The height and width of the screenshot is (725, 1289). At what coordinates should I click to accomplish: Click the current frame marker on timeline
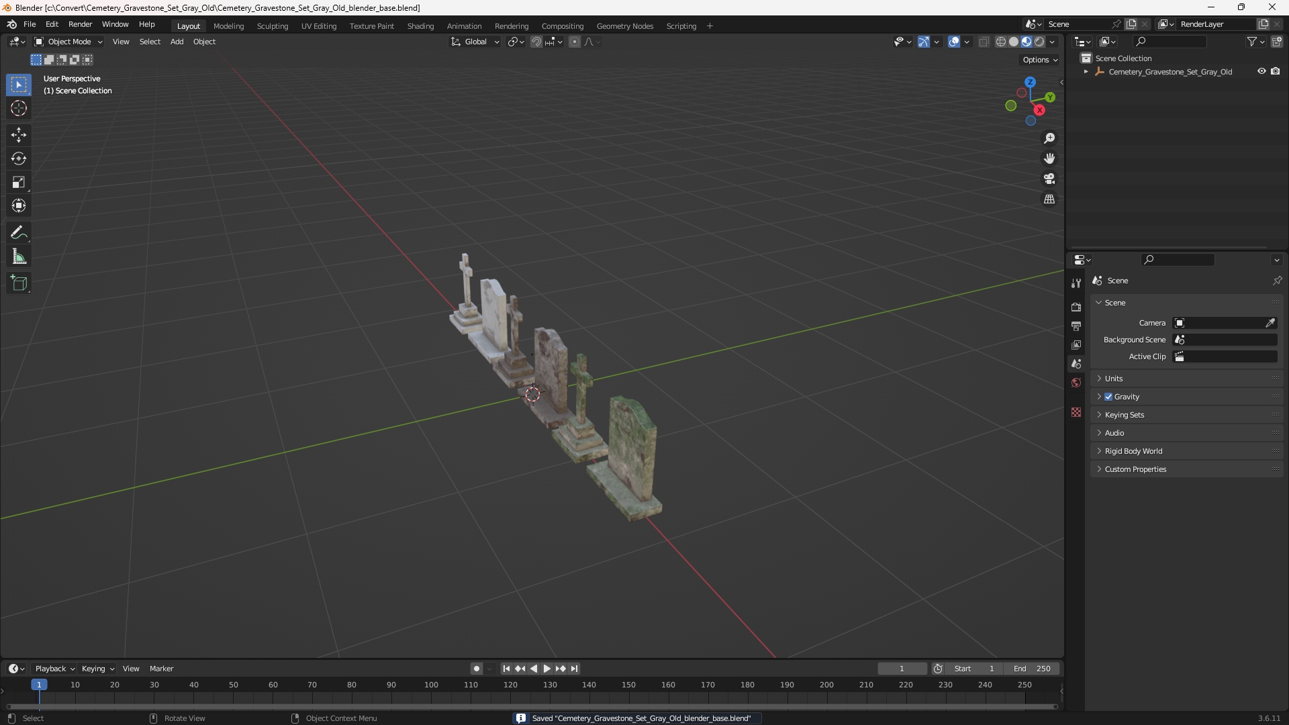[x=39, y=685]
